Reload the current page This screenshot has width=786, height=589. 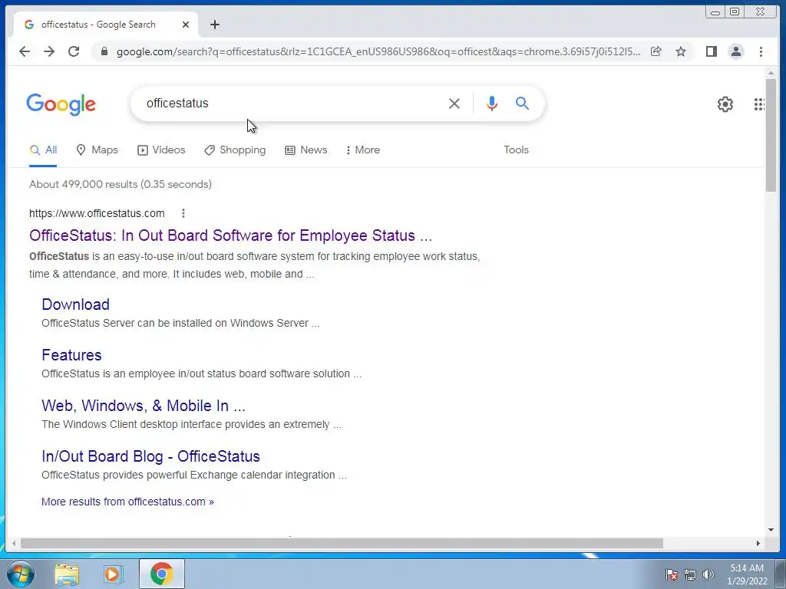pyautogui.click(x=74, y=51)
